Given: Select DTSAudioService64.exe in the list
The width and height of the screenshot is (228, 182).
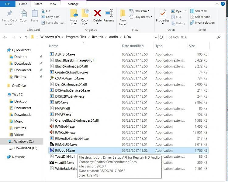Looking at the screenshot, I should tap(70, 90).
